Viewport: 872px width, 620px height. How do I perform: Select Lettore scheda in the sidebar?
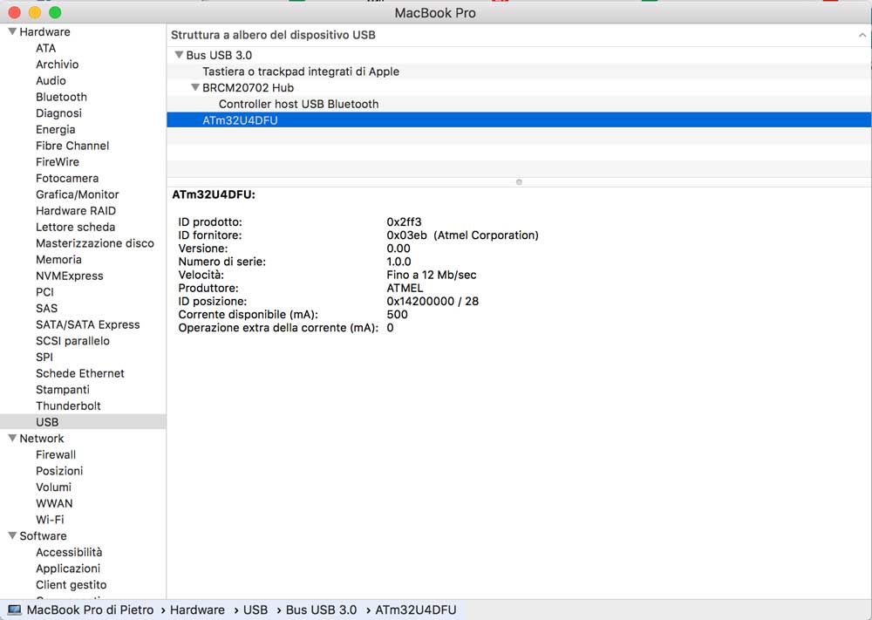coord(75,227)
